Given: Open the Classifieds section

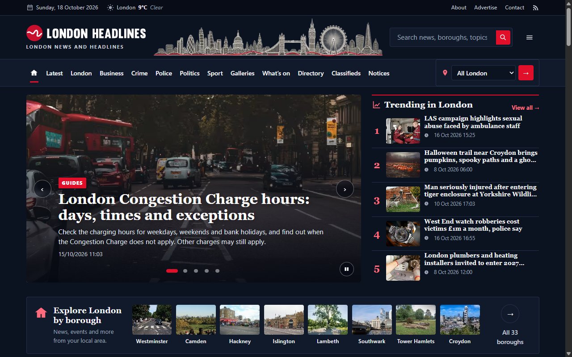Looking at the screenshot, I should pos(346,73).
